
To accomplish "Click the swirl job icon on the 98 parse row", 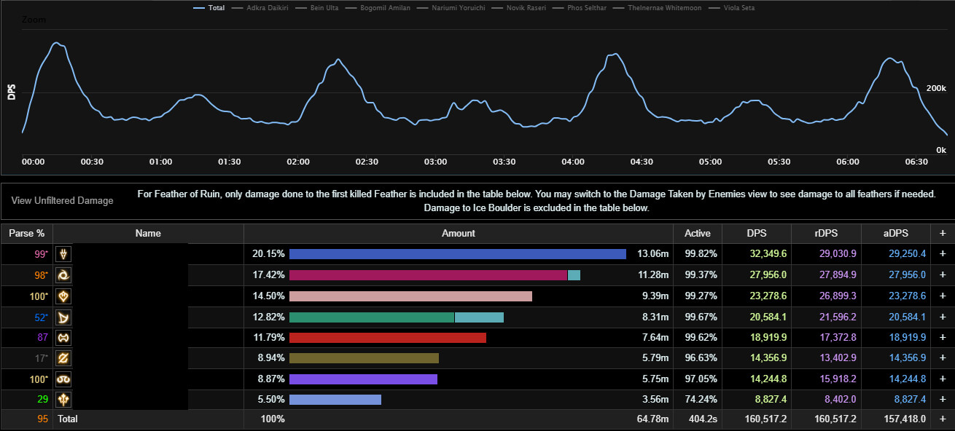I will 65,275.
